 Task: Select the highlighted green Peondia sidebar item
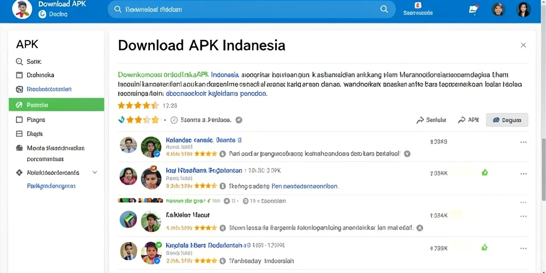[57, 105]
